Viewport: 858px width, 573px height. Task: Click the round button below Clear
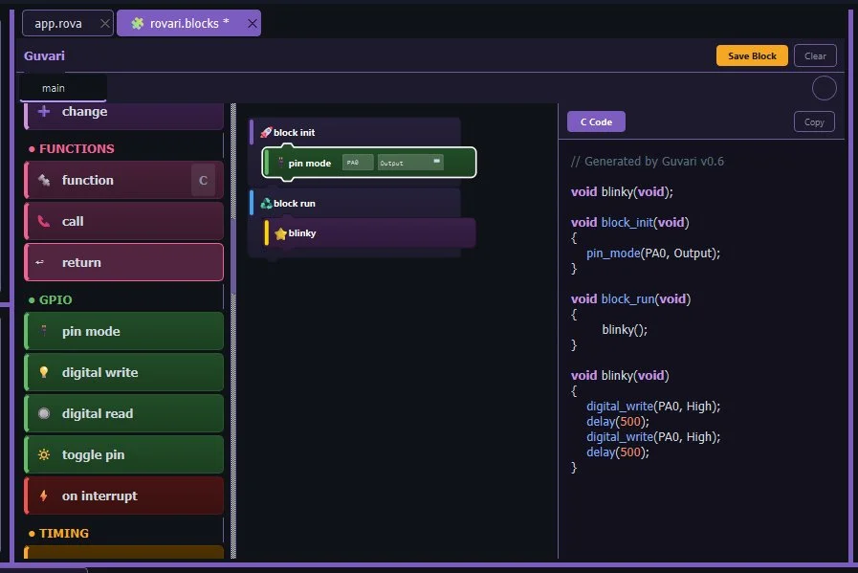click(825, 88)
